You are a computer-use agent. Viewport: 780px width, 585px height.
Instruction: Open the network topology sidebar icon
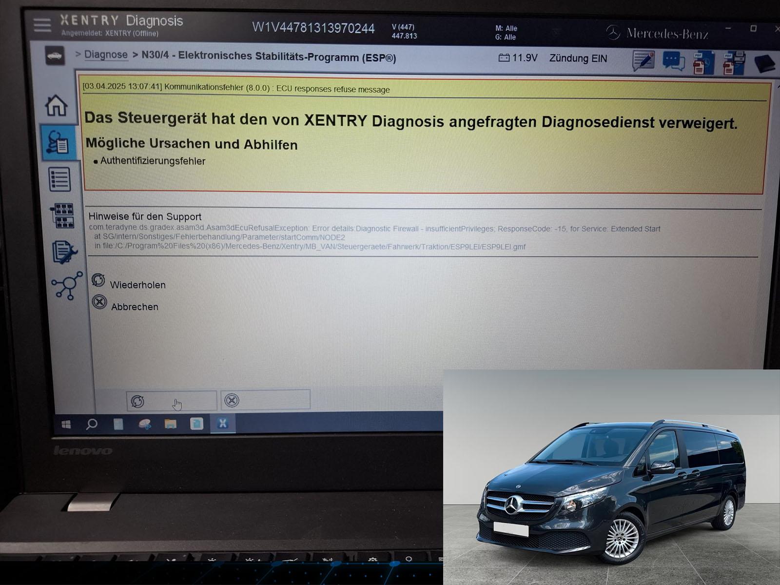pos(66,285)
